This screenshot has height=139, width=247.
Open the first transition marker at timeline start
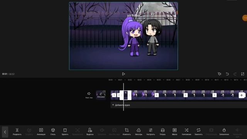click(x=114, y=95)
